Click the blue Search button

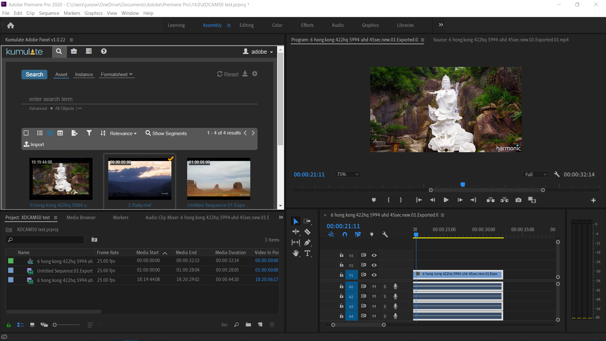tap(34, 75)
